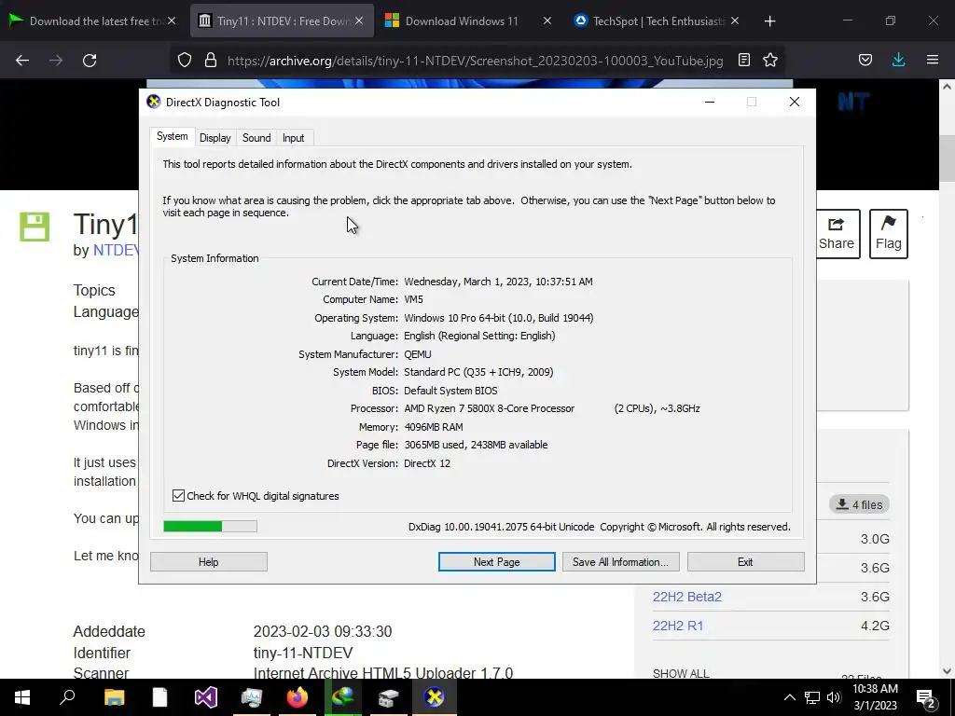This screenshot has width=955, height=716.
Task: Click the tracking protection shield icon
Action: tap(185, 61)
